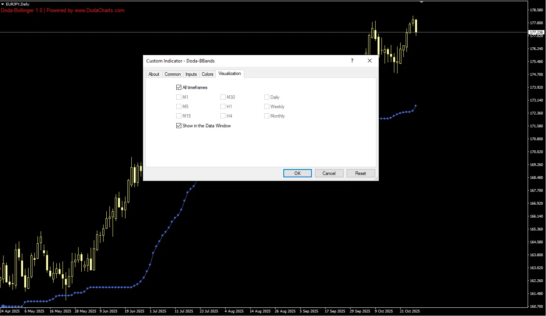Click the M30 timeframe checkbox

pos(223,97)
